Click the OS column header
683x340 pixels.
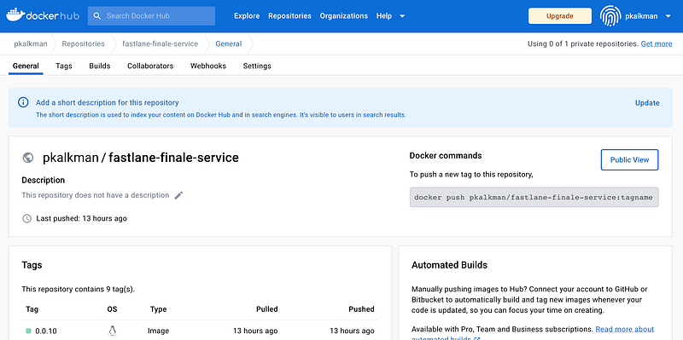point(112,309)
